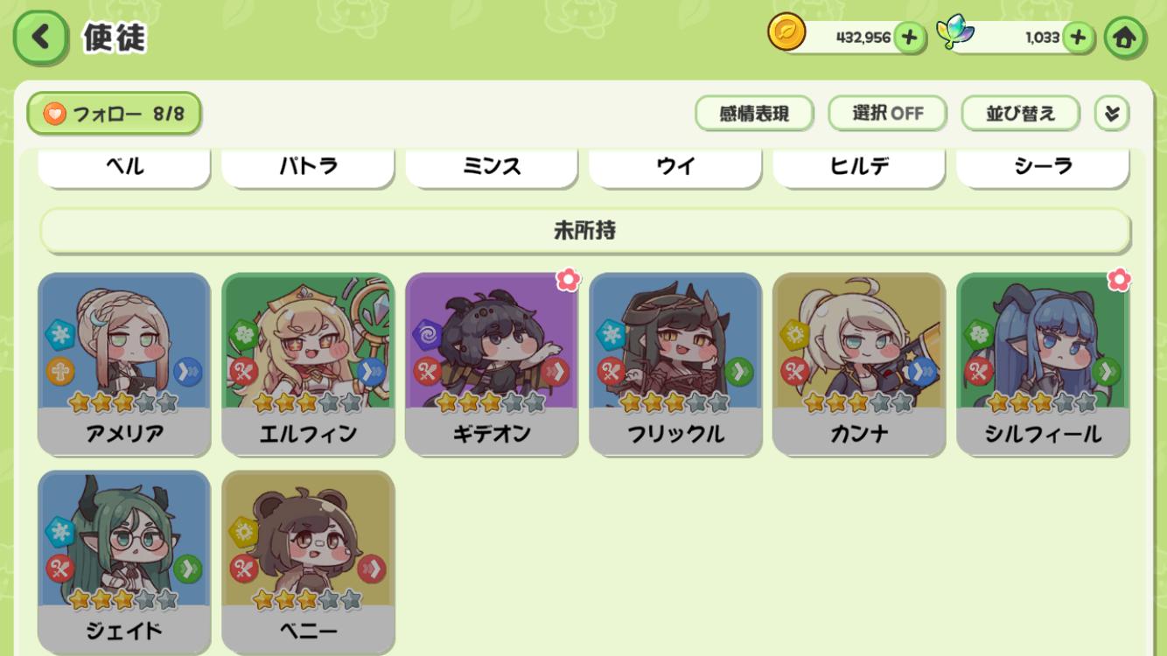1167x656 pixels.
Task: Choose the ヒルデ name card
Action: click(859, 167)
